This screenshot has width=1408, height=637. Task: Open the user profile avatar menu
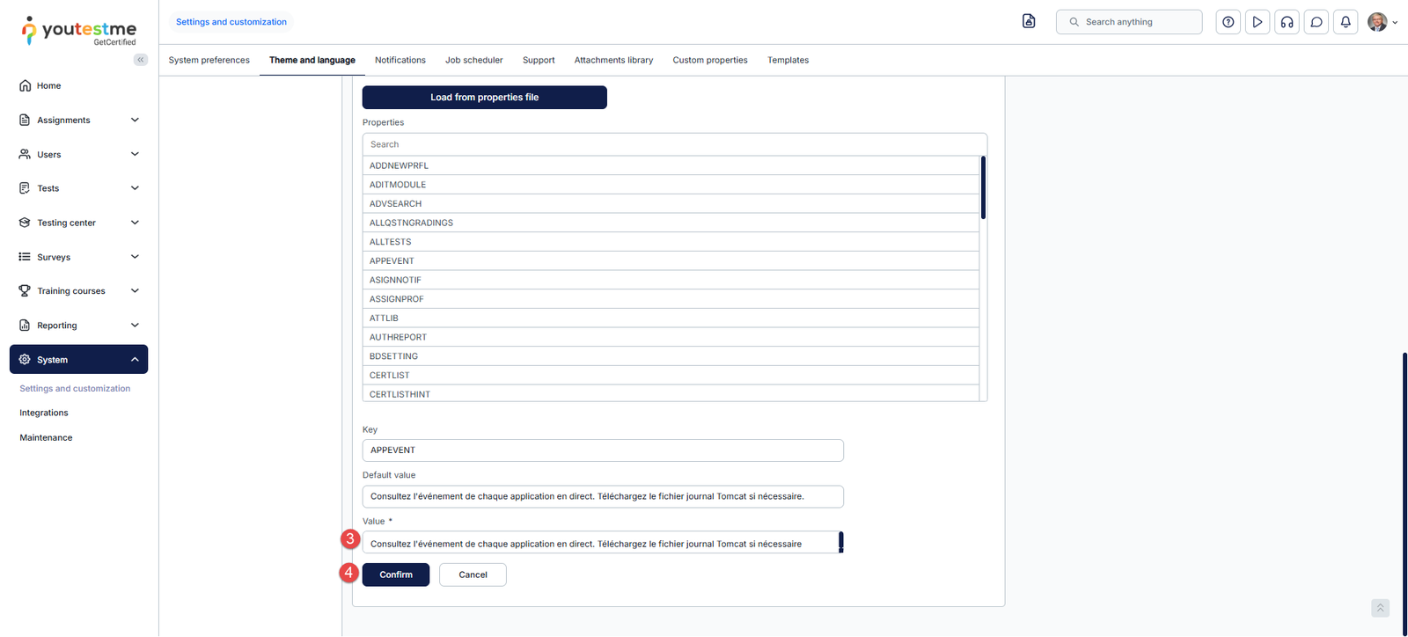click(x=1381, y=22)
